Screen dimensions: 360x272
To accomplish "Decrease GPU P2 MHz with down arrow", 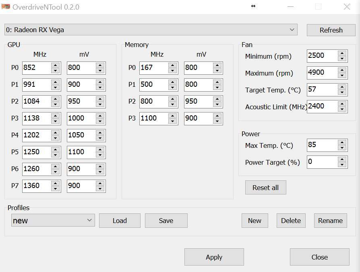I will (55, 104).
